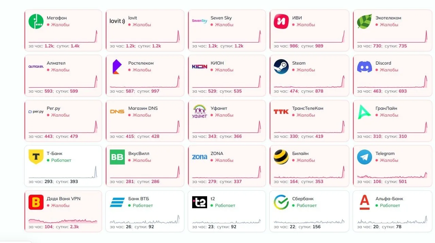Click the Банк ВТБ complaints graph
Image resolution: width=435 pixels, height=243 pixels.
[x=145, y=219]
